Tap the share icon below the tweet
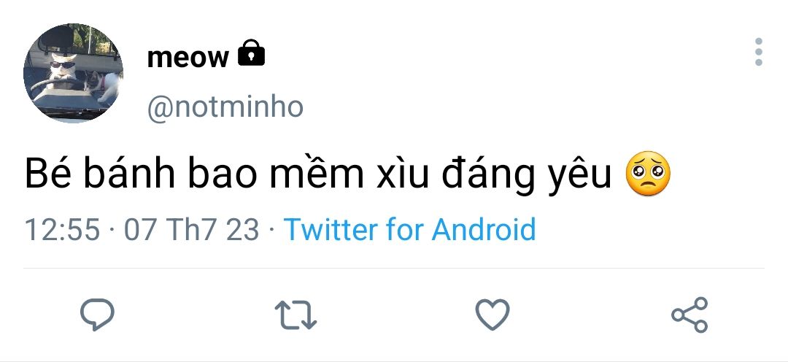788x362 pixels. (689, 315)
